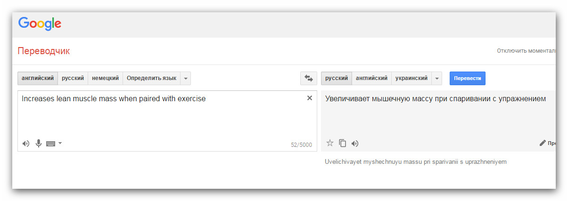Listen to the source English text
This screenshot has width=568, height=201.
click(x=26, y=144)
